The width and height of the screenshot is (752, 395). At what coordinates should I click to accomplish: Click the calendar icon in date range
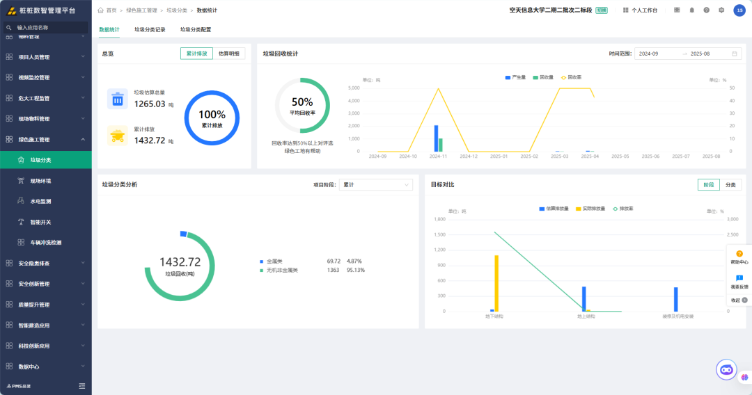pyautogui.click(x=735, y=54)
